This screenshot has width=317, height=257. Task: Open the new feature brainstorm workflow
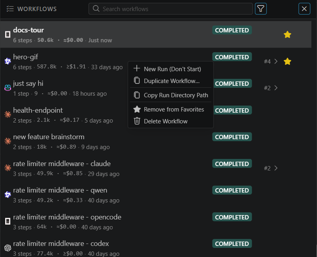coord(156,141)
